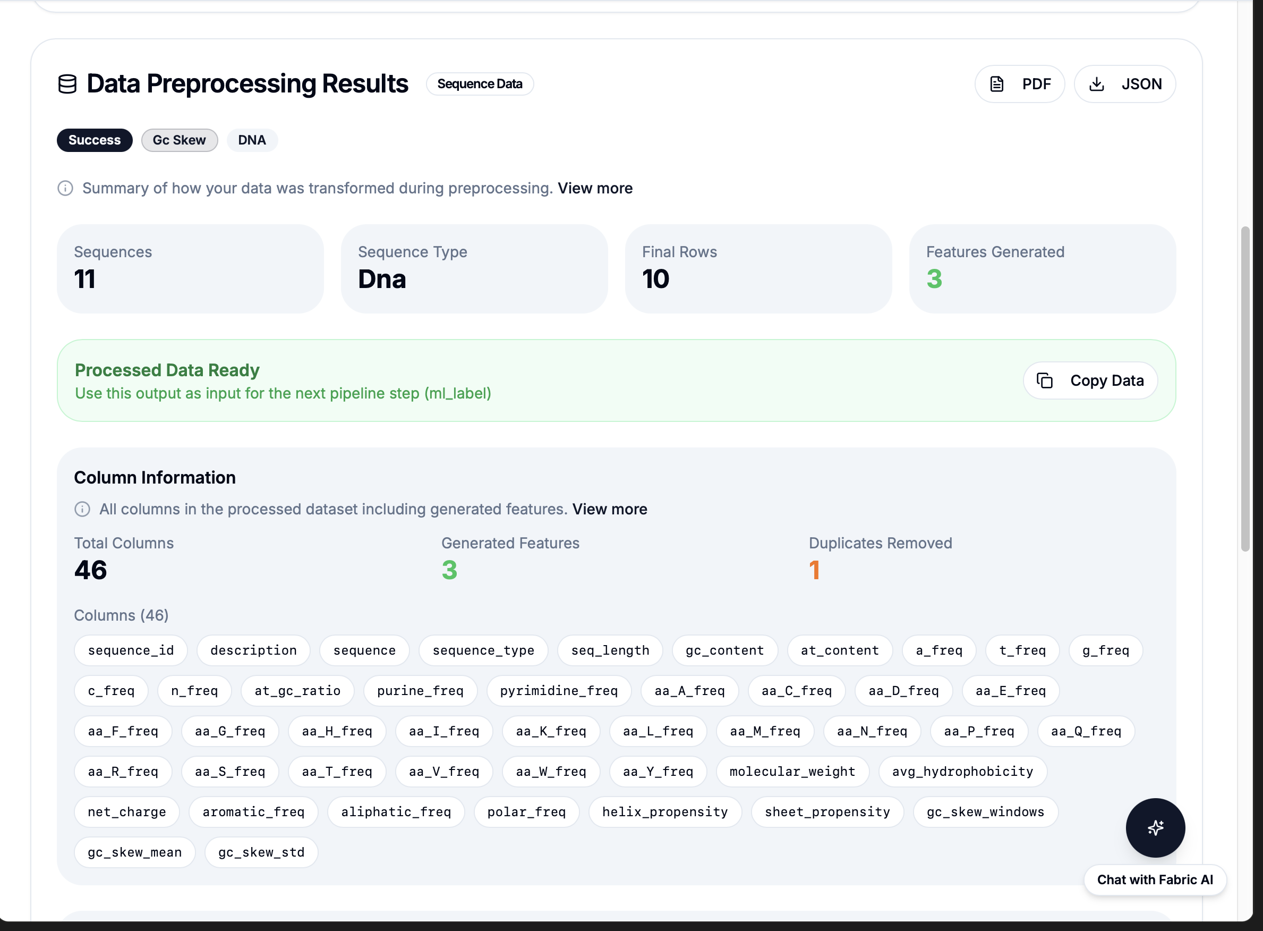This screenshot has height=931, width=1263.
Task: Select the at_content column chip
Action: click(839, 650)
